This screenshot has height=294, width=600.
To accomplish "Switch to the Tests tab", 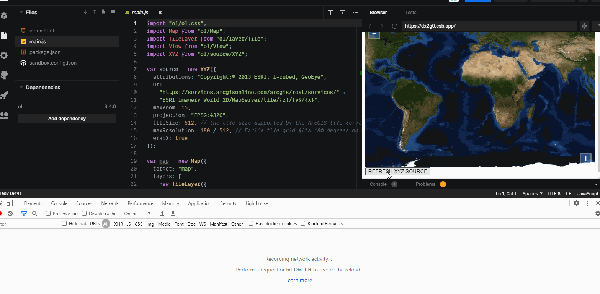I will pyautogui.click(x=410, y=12).
